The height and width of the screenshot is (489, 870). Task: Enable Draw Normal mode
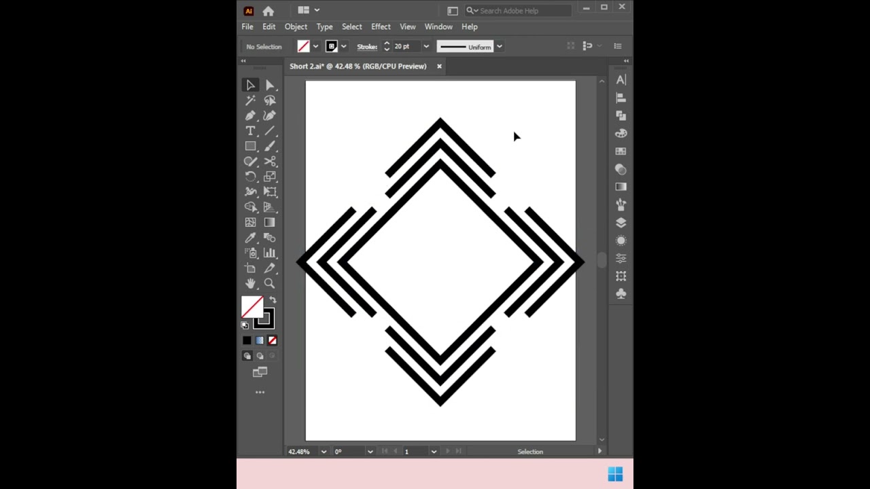click(x=247, y=356)
